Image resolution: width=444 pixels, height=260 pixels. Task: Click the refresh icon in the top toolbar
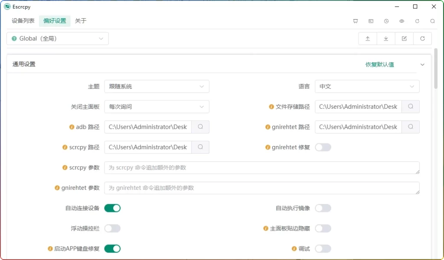pos(417,21)
